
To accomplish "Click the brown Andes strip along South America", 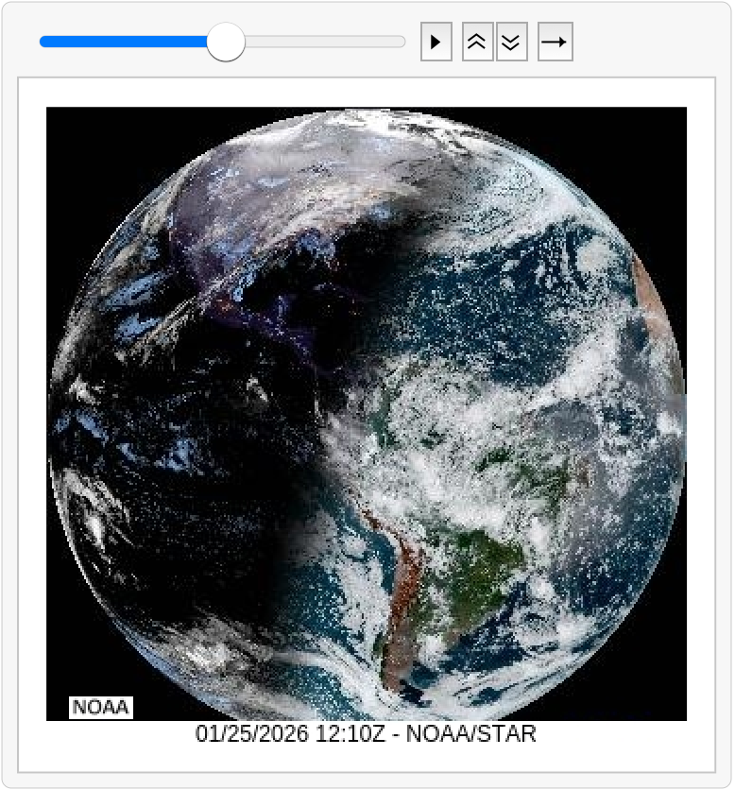I will (402, 586).
